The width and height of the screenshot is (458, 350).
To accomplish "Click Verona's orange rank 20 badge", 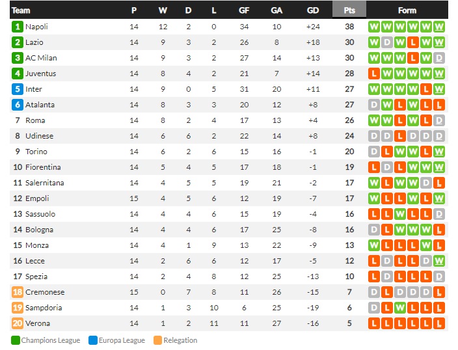I will 17,323.
